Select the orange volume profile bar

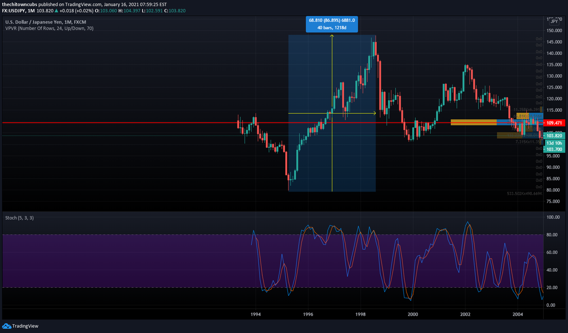click(x=473, y=122)
